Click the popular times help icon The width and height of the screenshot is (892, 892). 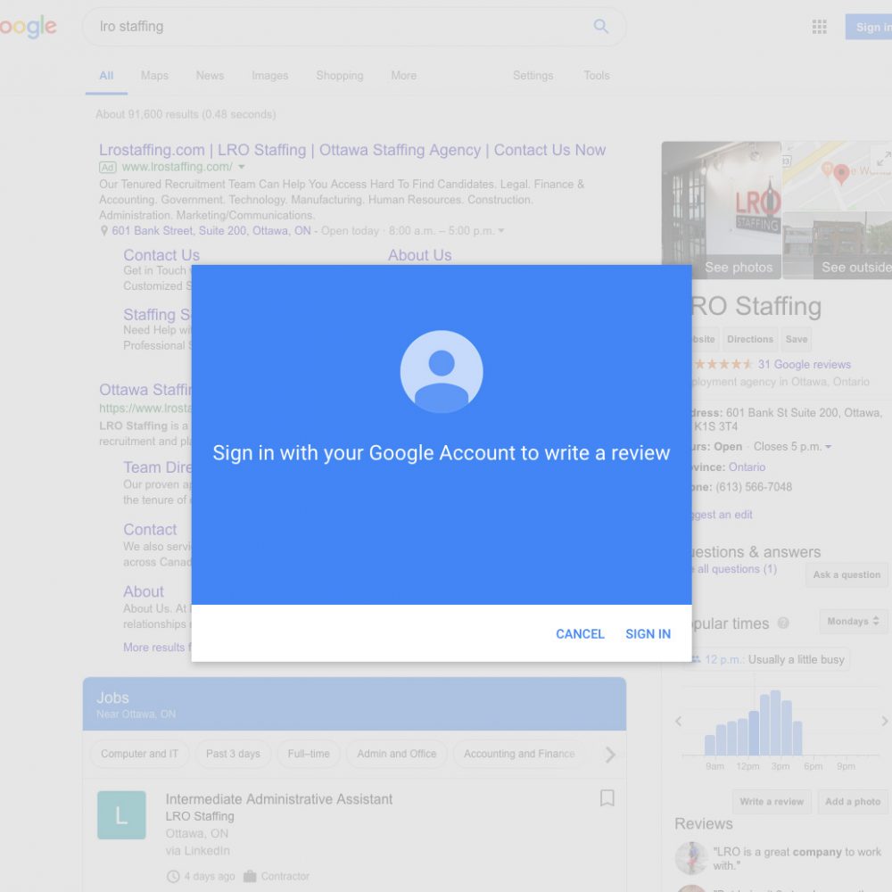tap(783, 624)
